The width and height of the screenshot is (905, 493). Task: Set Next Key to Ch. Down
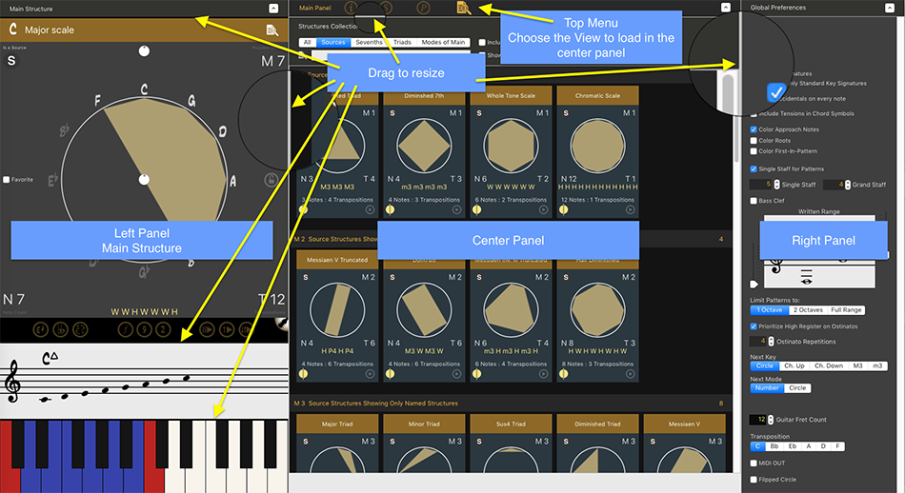[x=829, y=366]
